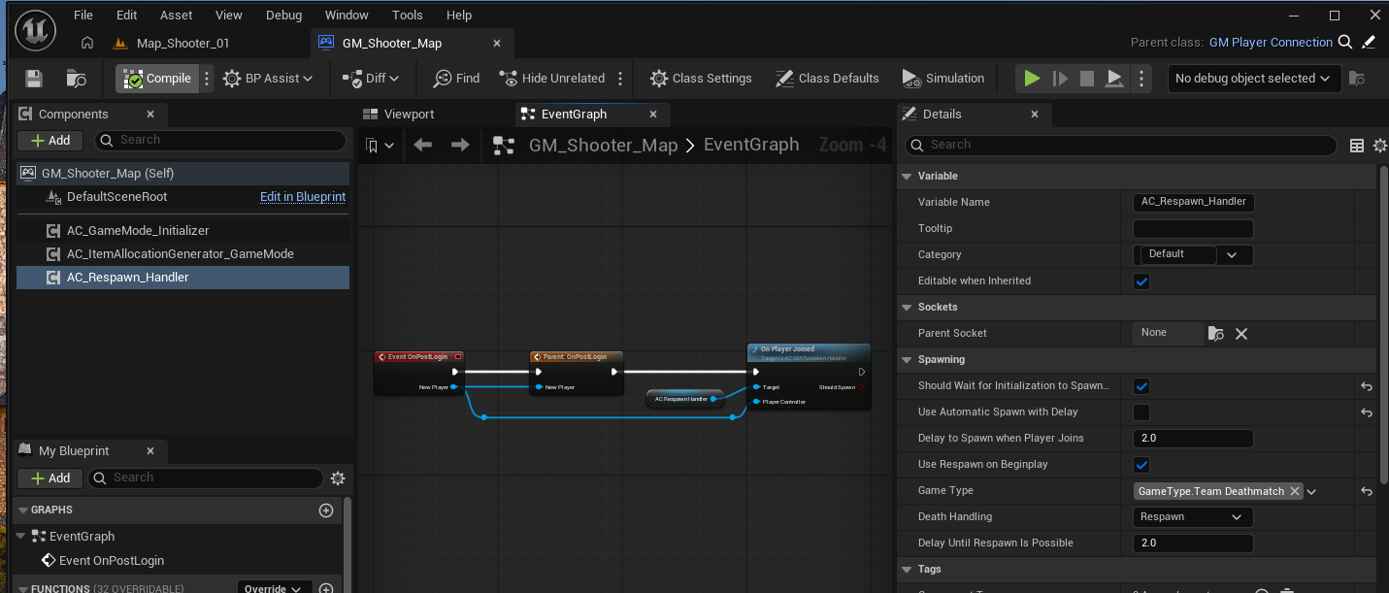Click the pencil edit icon at top right
The width and height of the screenshot is (1389, 593).
(x=1369, y=43)
